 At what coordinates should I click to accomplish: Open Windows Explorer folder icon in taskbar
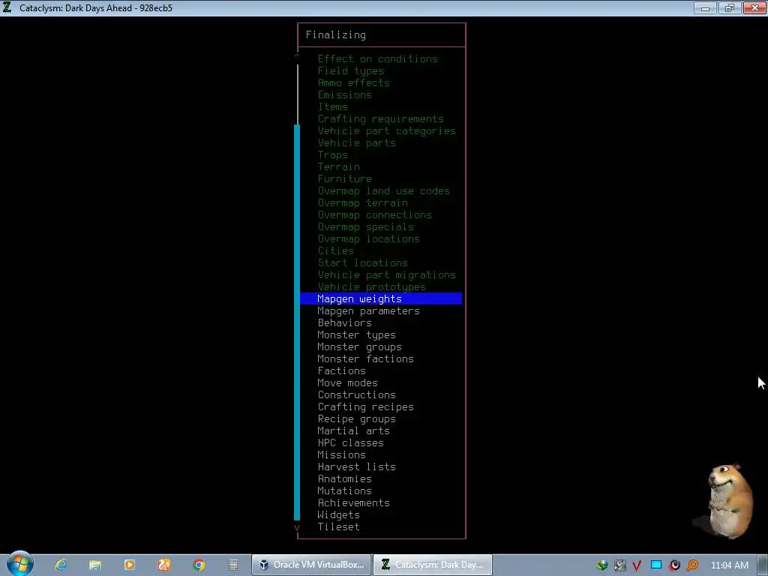coord(95,565)
